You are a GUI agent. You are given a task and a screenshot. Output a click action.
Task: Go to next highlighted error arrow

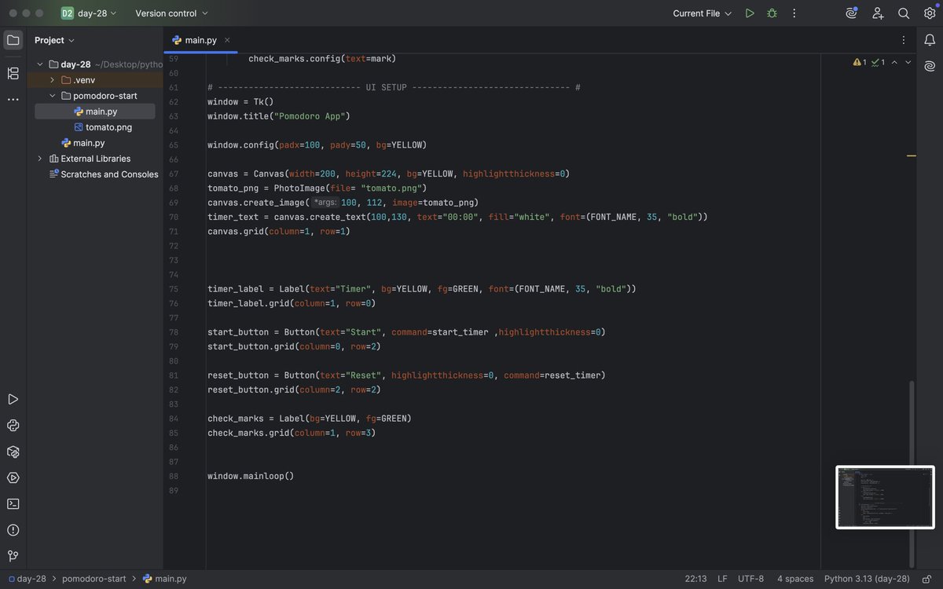click(x=908, y=62)
